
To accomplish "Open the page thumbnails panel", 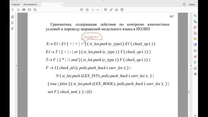I will [x=13, y=17].
